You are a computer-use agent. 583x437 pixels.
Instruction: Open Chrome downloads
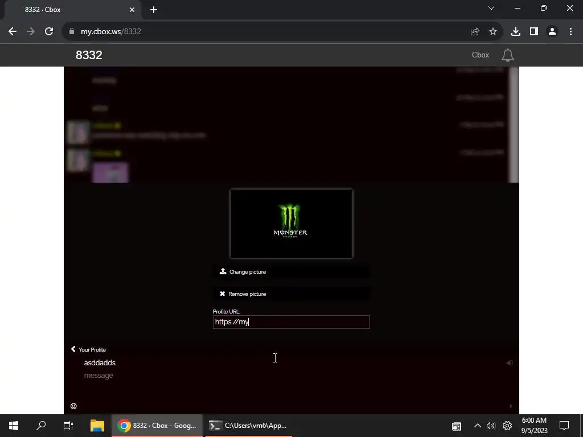[x=516, y=32]
